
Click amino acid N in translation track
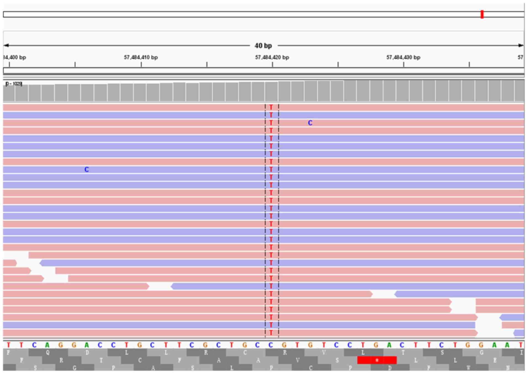508,368
